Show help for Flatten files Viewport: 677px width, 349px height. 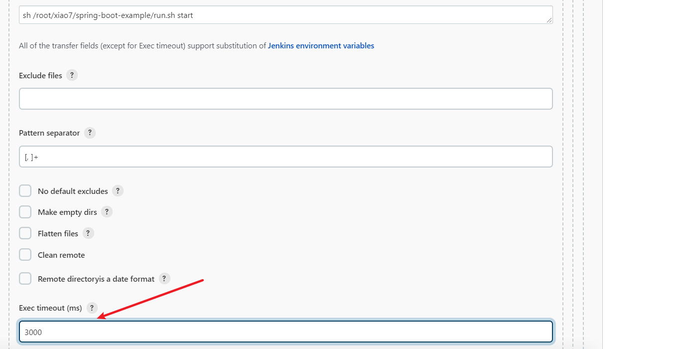pyautogui.click(x=88, y=233)
